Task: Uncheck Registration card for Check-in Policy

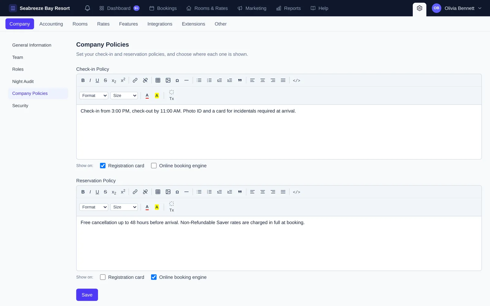Action: (103, 166)
